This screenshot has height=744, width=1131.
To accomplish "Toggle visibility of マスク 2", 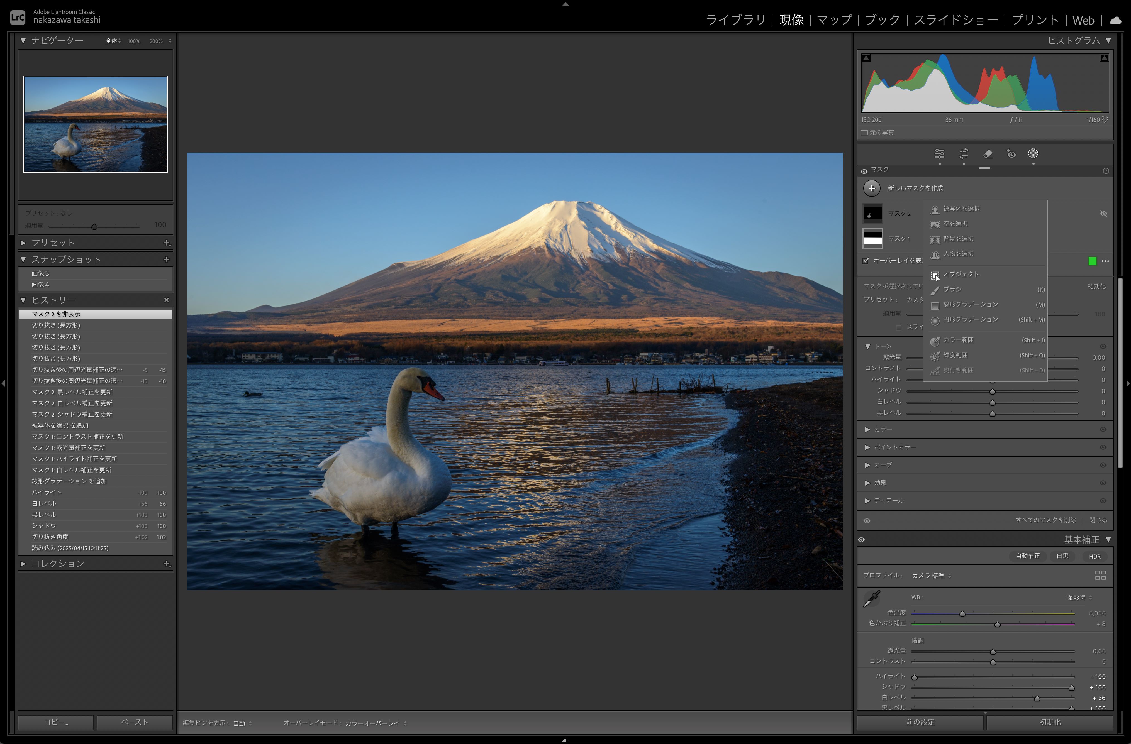I will [x=1103, y=213].
